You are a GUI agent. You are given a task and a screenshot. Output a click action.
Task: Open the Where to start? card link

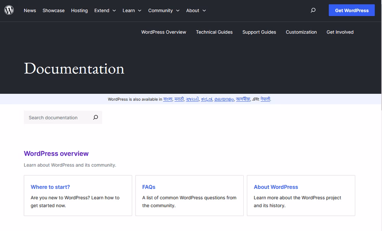pyautogui.click(x=50, y=187)
